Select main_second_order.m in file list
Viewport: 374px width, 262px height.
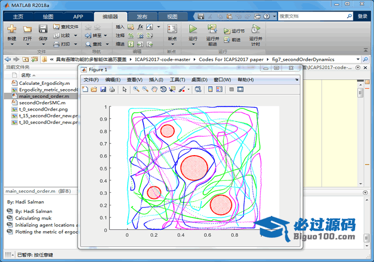coord(44,96)
